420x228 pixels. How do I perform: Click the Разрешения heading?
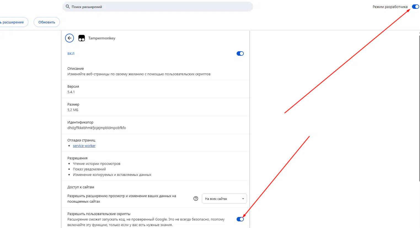click(77, 158)
